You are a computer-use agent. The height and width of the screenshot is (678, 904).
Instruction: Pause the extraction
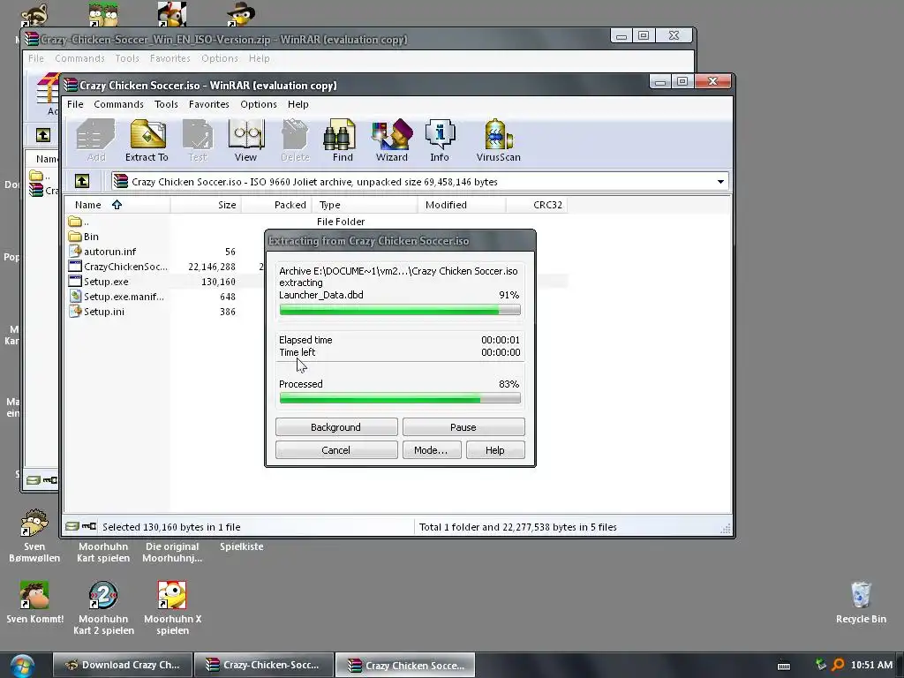463,427
